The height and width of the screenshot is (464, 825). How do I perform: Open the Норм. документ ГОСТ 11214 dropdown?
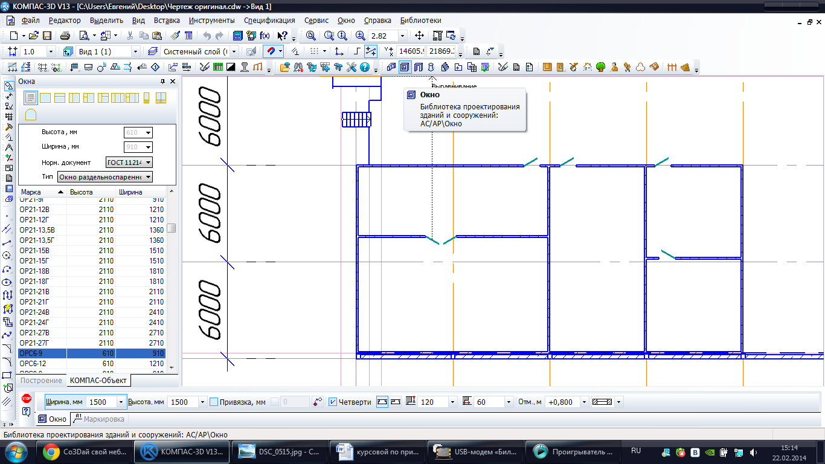pyautogui.click(x=149, y=163)
